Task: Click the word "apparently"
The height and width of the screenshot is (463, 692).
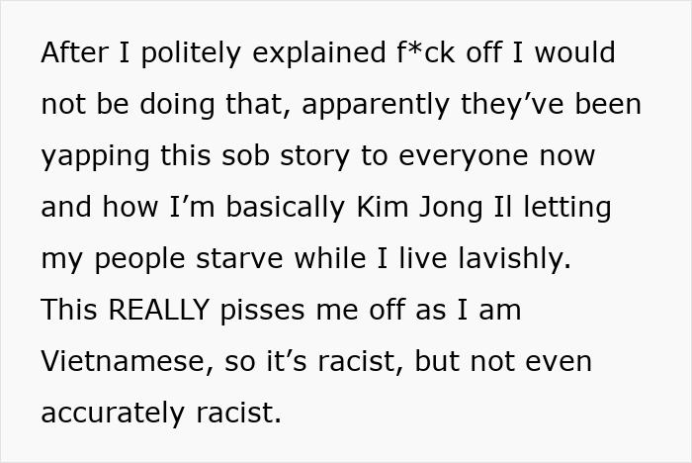Action: click(x=376, y=105)
